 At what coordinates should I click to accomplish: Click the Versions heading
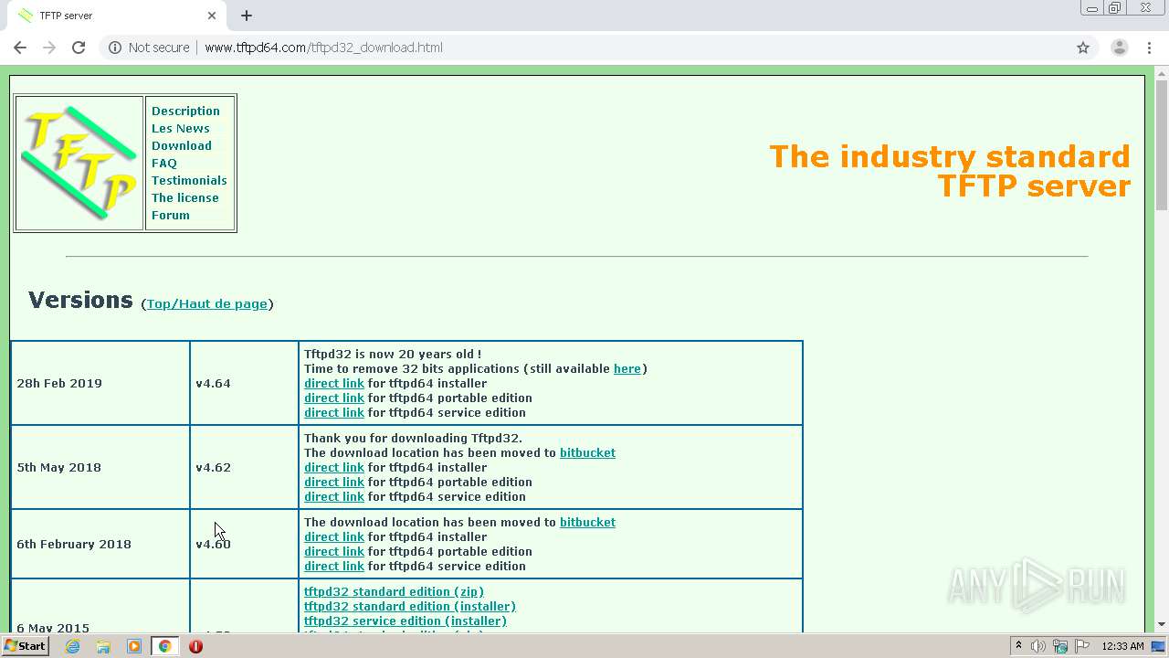coord(80,300)
